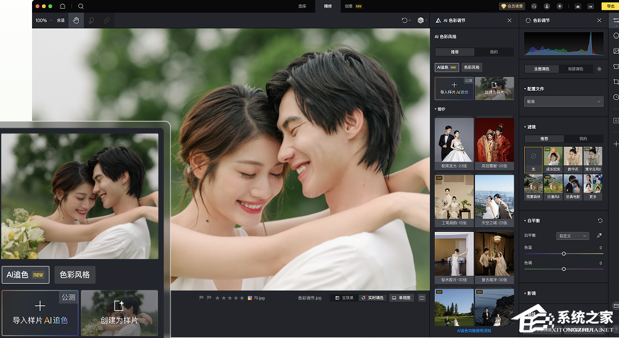Expand the 影调 tone section
The image size is (619, 338).
530,293
